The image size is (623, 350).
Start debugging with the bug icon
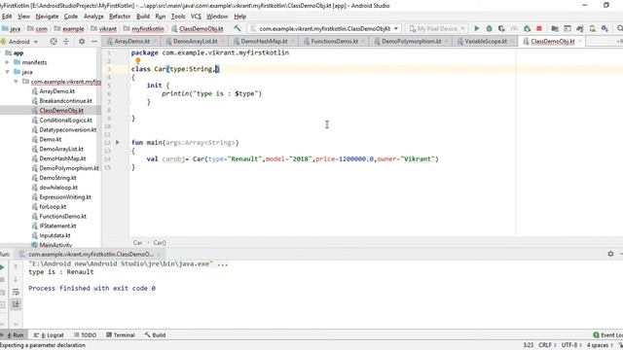tap(489, 28)
